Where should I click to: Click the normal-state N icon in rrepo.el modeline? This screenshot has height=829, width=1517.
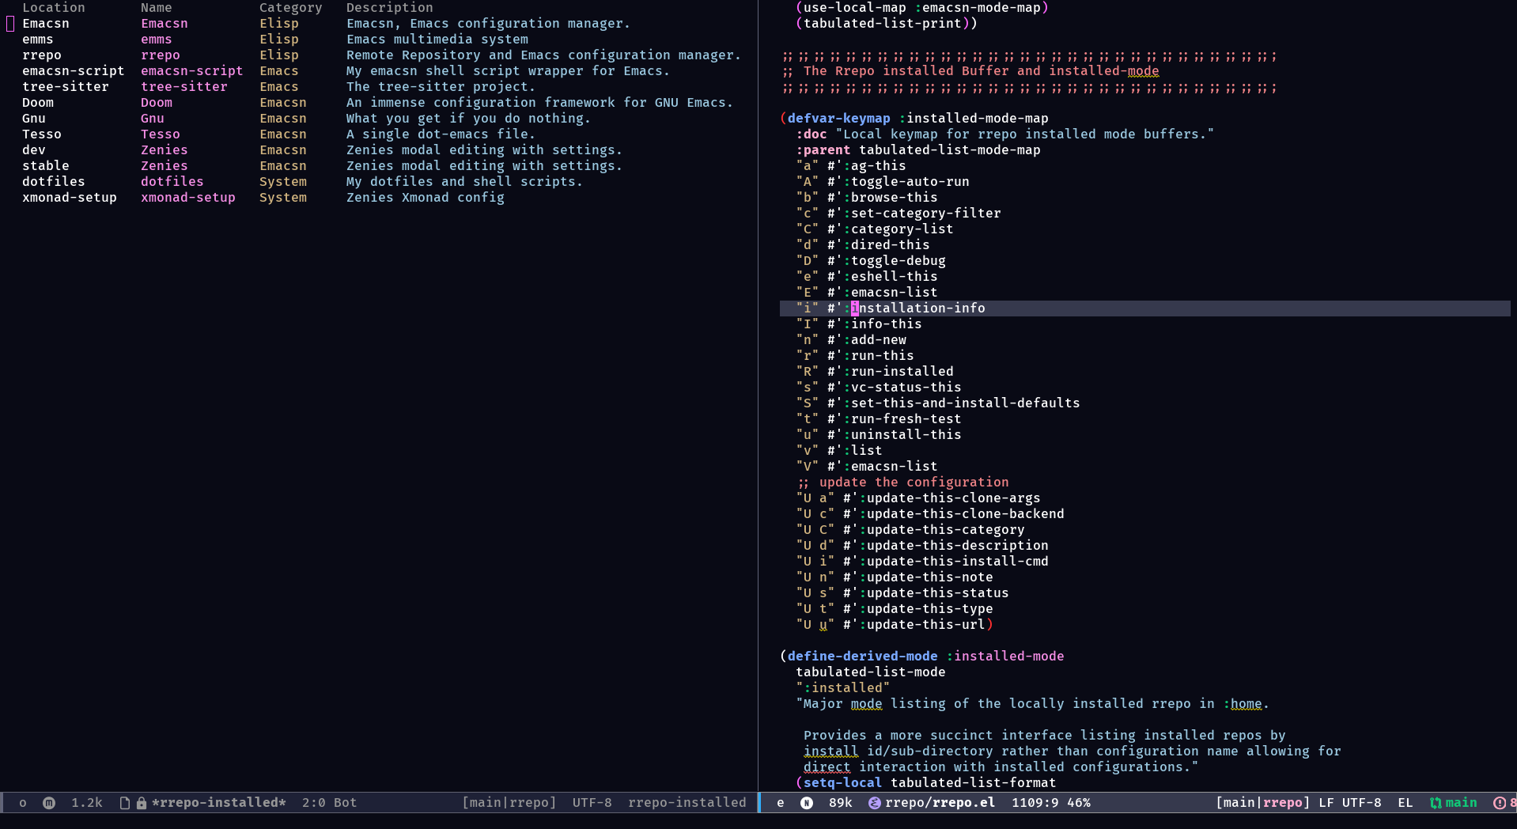pos(806,803)
